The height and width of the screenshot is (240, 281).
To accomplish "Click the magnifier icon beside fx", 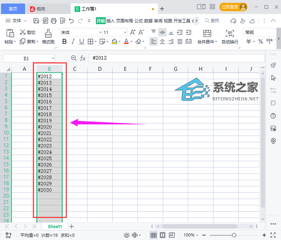I will (x=74, y=58).
